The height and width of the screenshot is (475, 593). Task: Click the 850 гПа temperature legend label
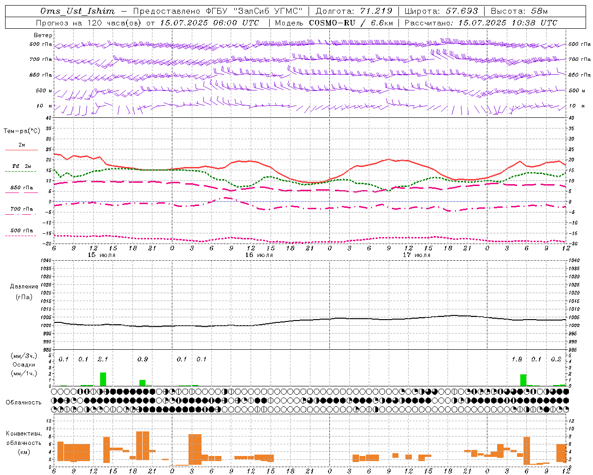pyautogui.click(x=21, y=188)
